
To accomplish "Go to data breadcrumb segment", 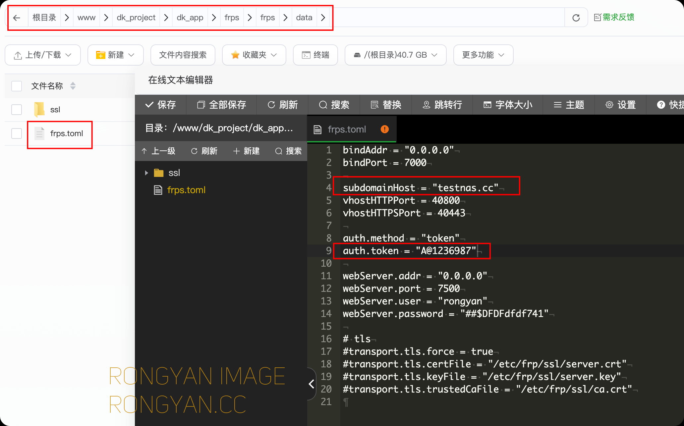I will 304,18.
